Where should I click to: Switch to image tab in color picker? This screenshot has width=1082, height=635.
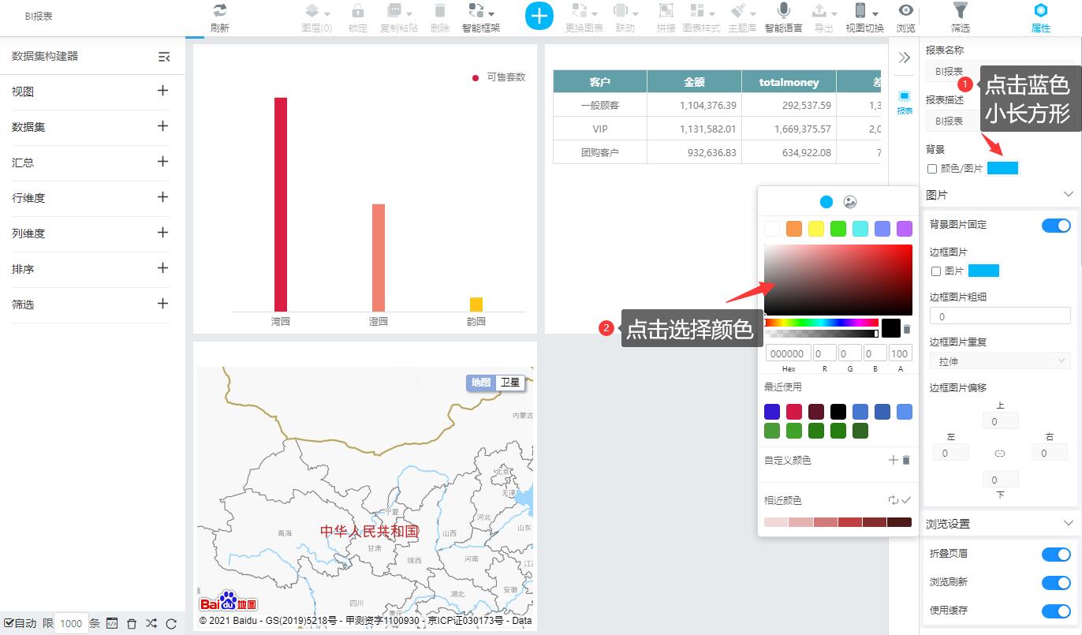tap(850, 202)
